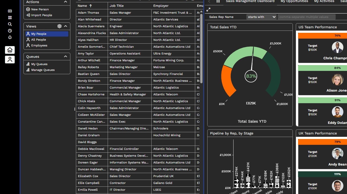The image size is (347, 194).
Task: Click Alison Jones's profile photo
Action: [x=337, y=79]
